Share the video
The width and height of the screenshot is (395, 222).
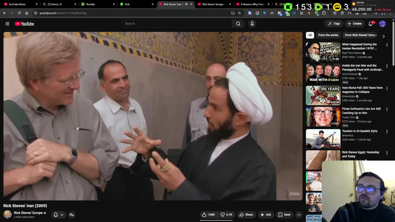(x=246, y=215)
